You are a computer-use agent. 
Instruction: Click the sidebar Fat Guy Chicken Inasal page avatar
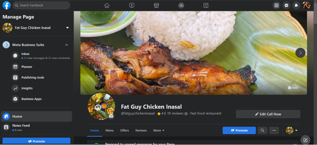coord(7,28)
